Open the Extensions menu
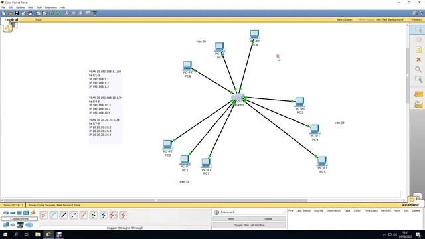 tap(51, 7)
